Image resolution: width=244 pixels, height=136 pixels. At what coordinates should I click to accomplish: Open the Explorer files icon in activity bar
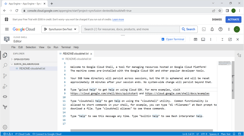[5, 55]
